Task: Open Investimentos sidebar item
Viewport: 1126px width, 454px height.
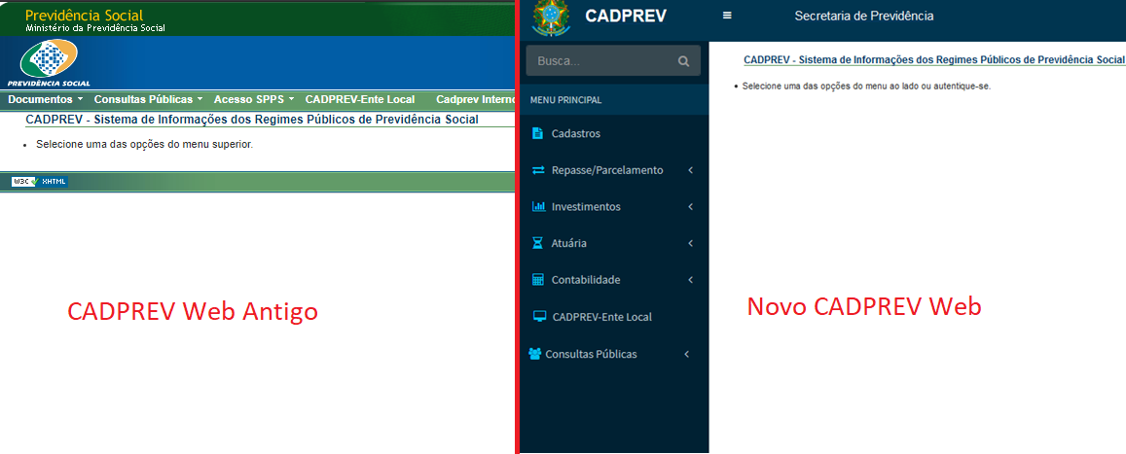Action: point(614,206)
